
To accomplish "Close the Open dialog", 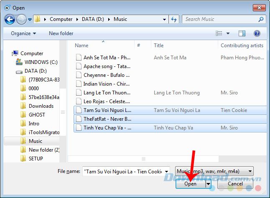I will click(259, 8).
